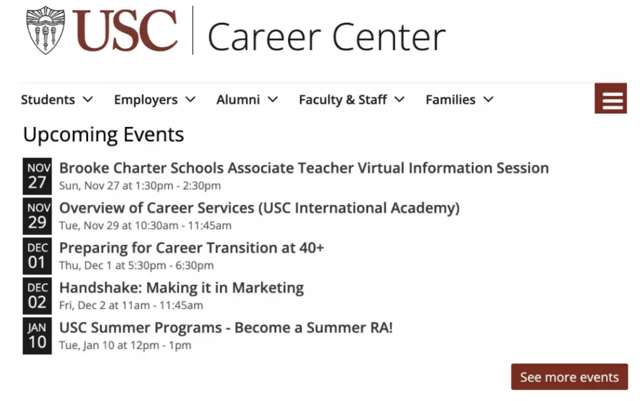Click the See more events button
643x401 pixels.
[x=569, y=377]
